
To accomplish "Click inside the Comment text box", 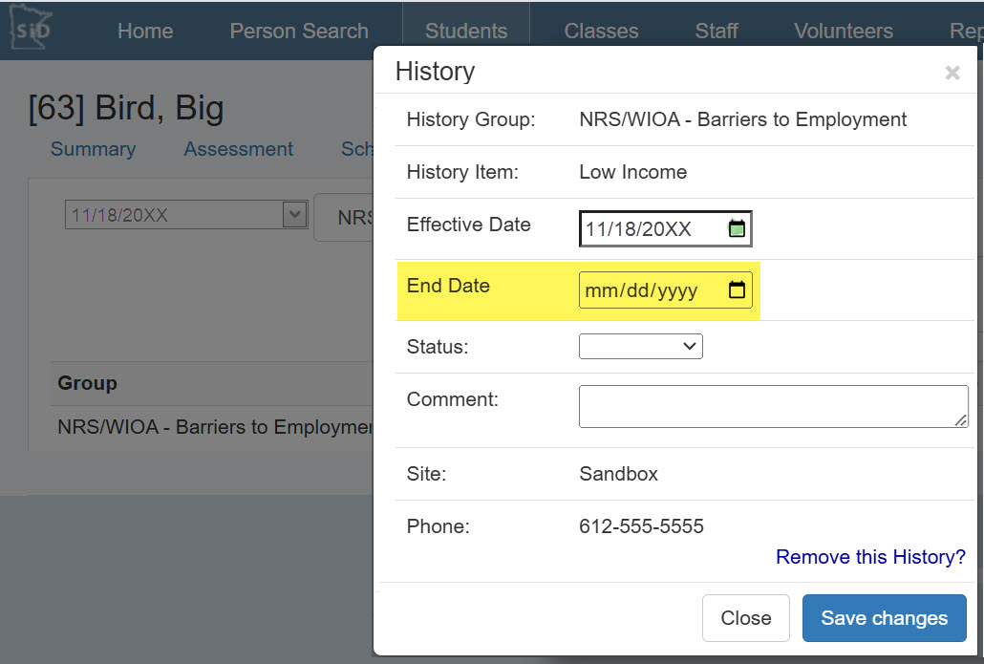I will (x=772, y=406).
